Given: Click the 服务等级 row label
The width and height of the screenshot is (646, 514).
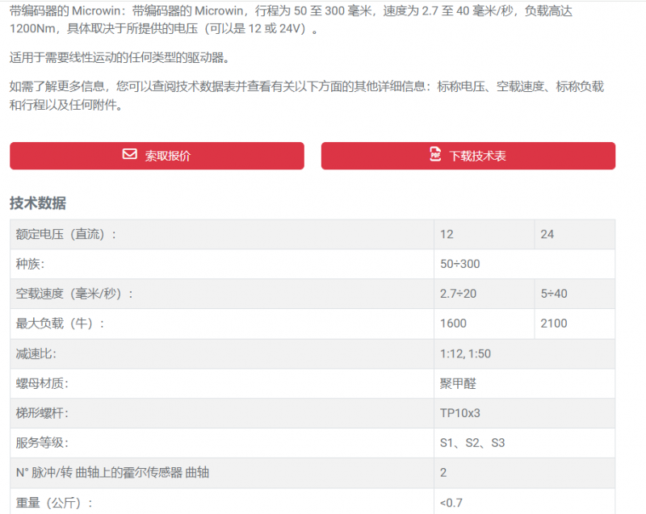Looking at the screenshot, I should (x=42, y=443).
